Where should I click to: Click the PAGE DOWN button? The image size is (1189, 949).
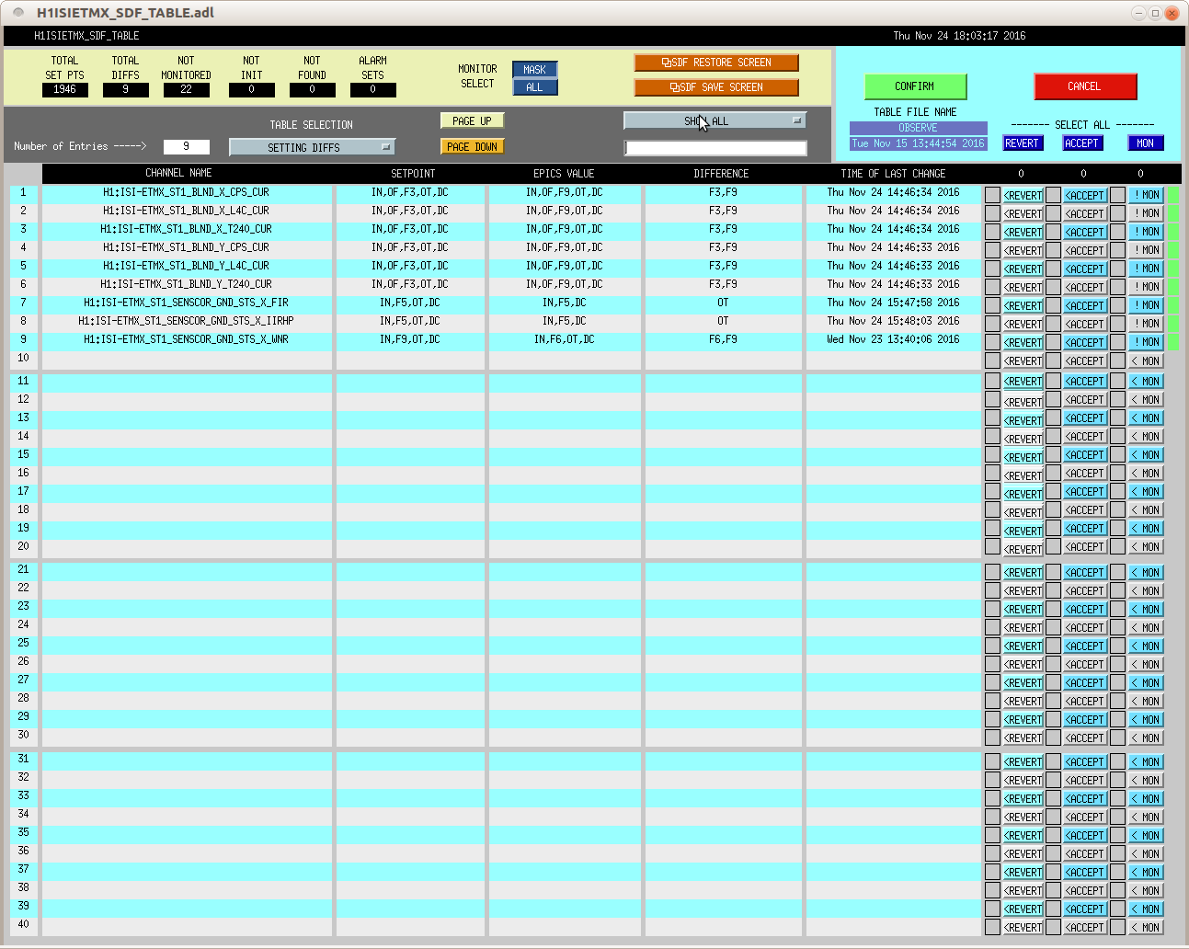coord(472,147)
